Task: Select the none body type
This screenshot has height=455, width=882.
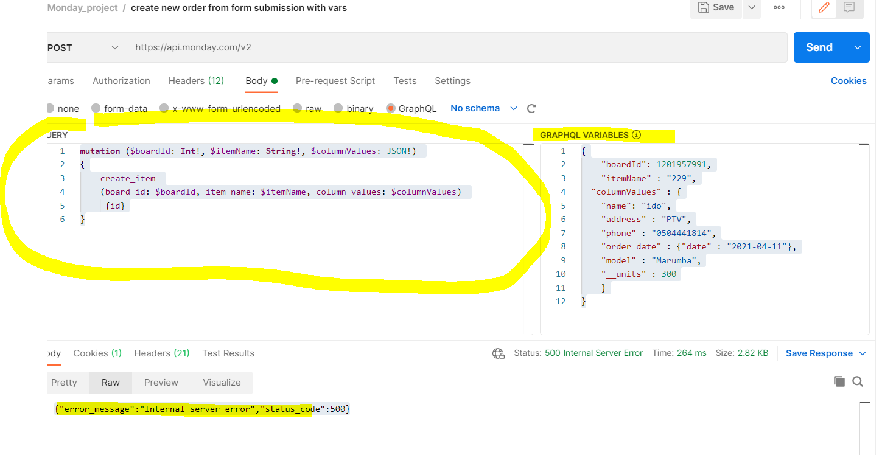Action: coord(63,108)
